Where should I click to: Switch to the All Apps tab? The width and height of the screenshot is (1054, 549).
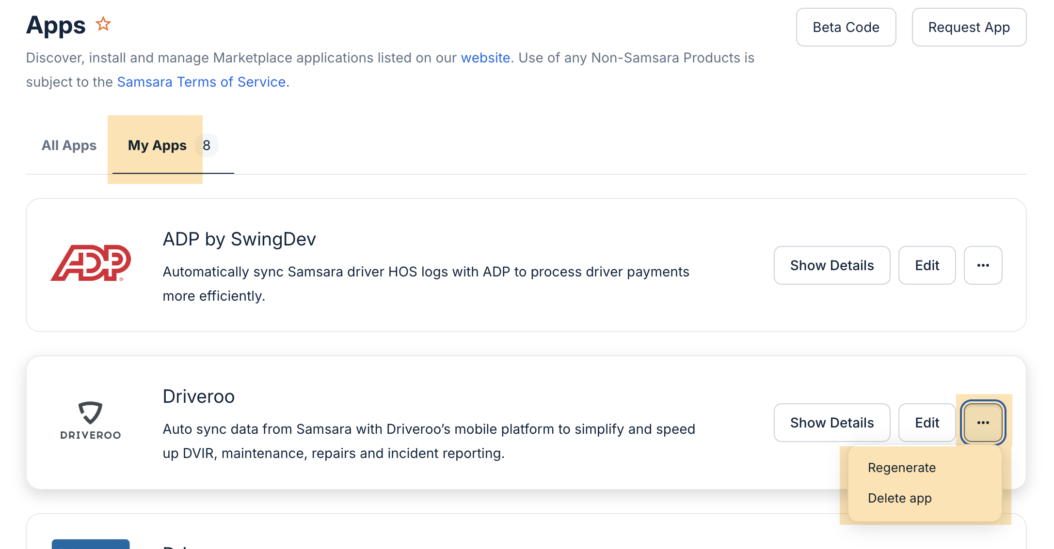69,145
